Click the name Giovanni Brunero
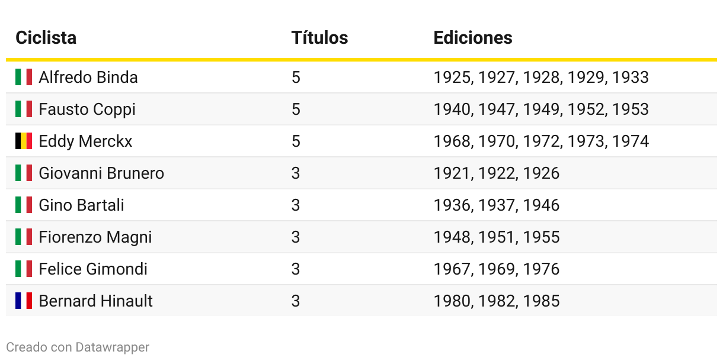The height and width of the screenshot is (361, 723). [x=101, y=173]
